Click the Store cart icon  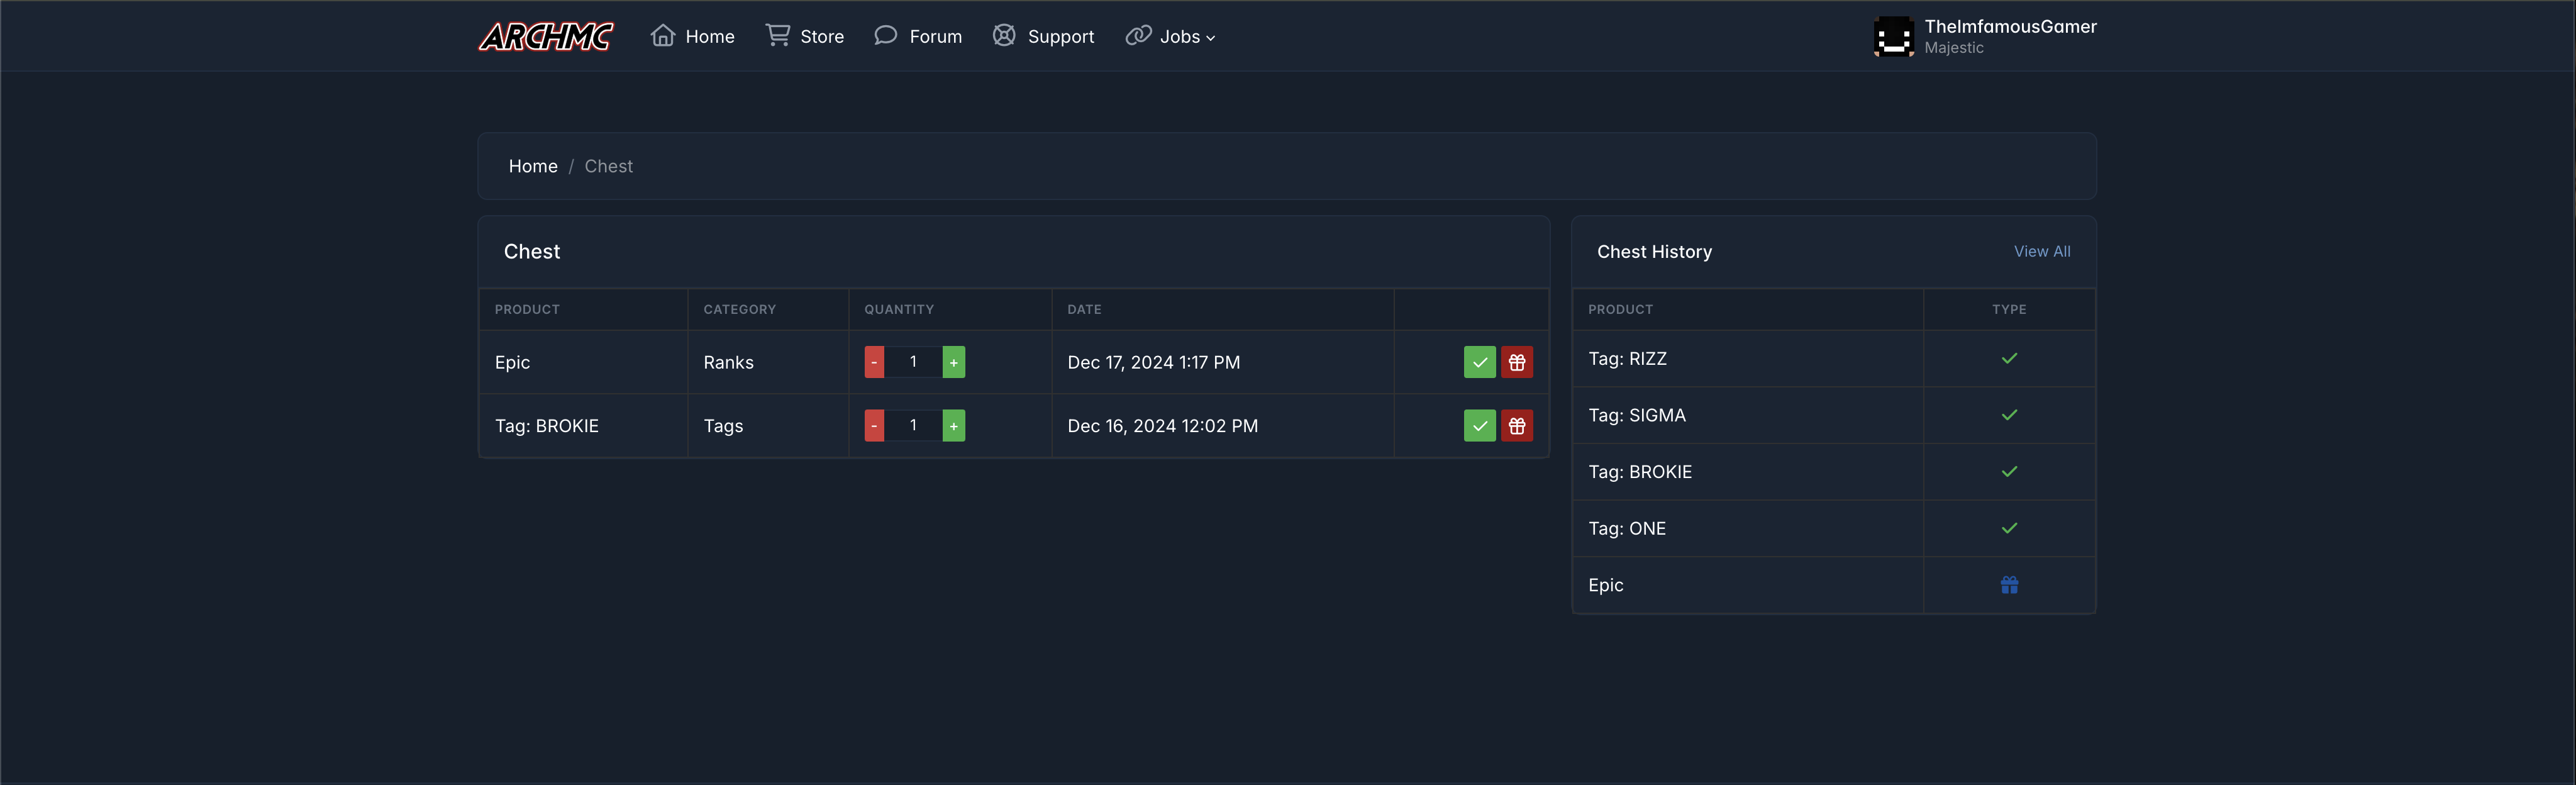[x=777, y=36]
